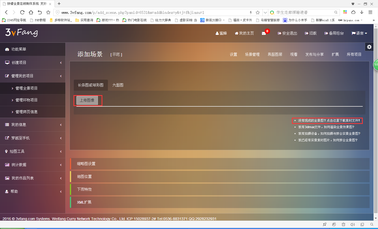This screenshot has width=378, height=229.
Task: Open the 语言 language dropdown
Action: click(359, 33)
